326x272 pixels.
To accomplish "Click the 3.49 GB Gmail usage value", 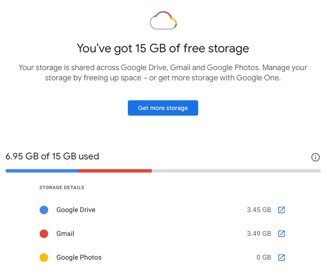I will pyautogui.click(x=259, y=234).
